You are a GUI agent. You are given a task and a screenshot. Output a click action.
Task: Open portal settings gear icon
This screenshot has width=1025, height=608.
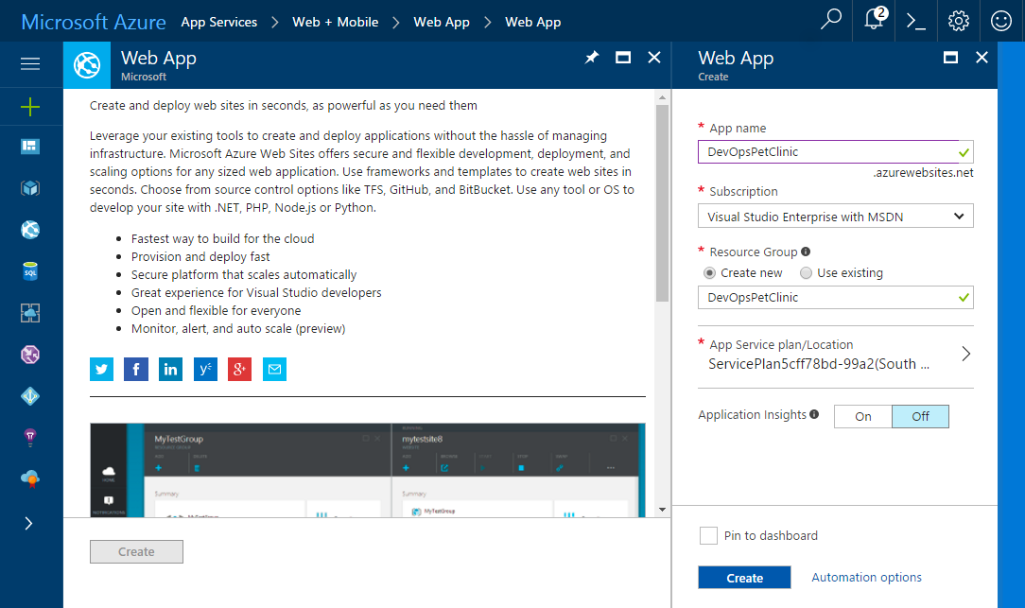958,21
